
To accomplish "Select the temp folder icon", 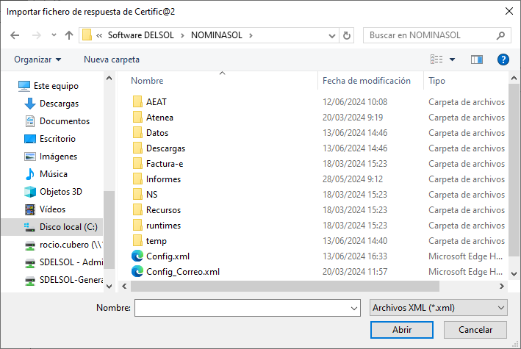I will 137,241.
